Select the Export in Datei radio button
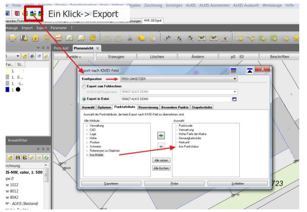The image size is (307, 212). click(x=84, y=99)
